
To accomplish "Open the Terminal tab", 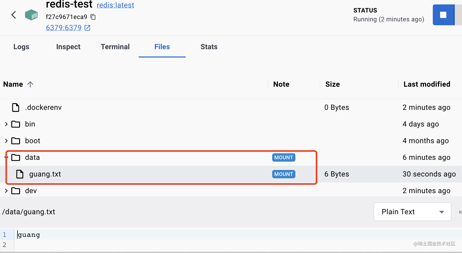I will (x=115, y=47).
